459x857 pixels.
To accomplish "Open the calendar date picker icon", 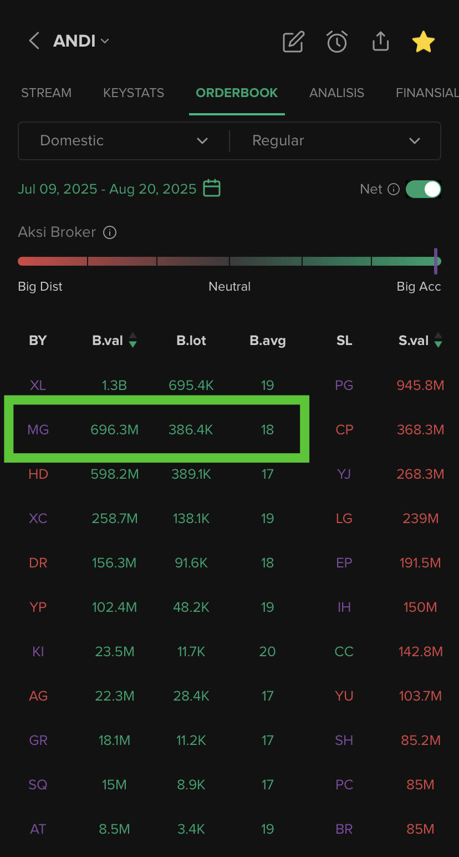I will coord(212,189).
